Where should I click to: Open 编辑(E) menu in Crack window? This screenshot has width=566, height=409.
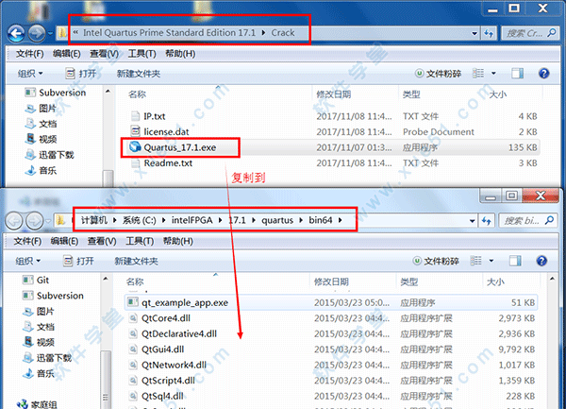click(x=66, y=54)
